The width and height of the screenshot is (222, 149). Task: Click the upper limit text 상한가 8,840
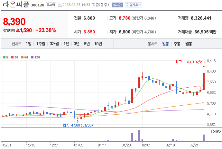[144, 18]
